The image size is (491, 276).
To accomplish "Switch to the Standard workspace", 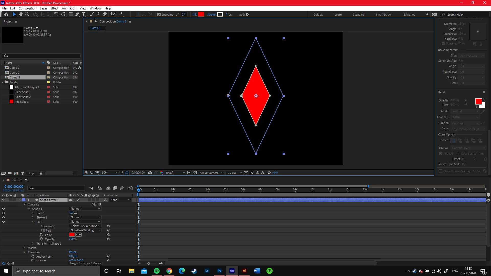I will point(359,15).
